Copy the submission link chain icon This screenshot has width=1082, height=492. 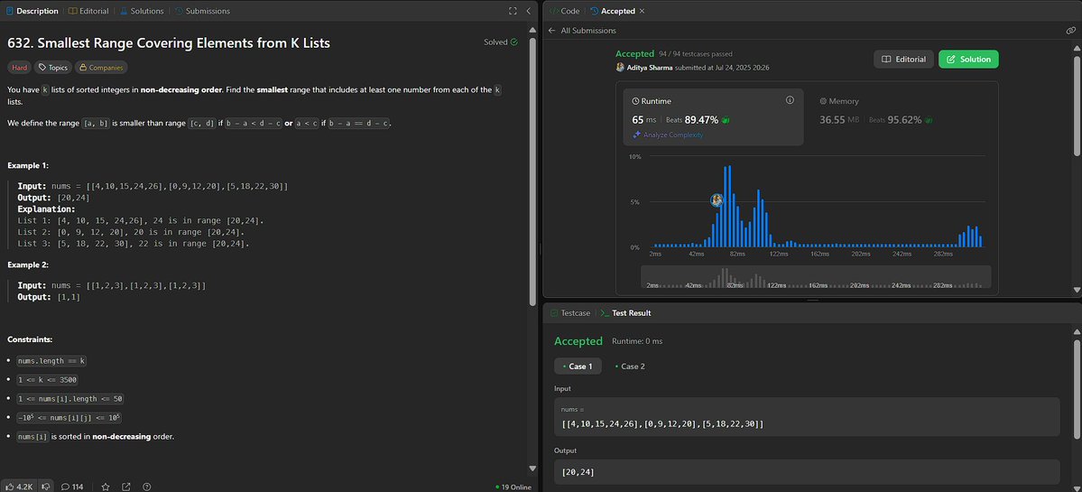click(1070, 31)
